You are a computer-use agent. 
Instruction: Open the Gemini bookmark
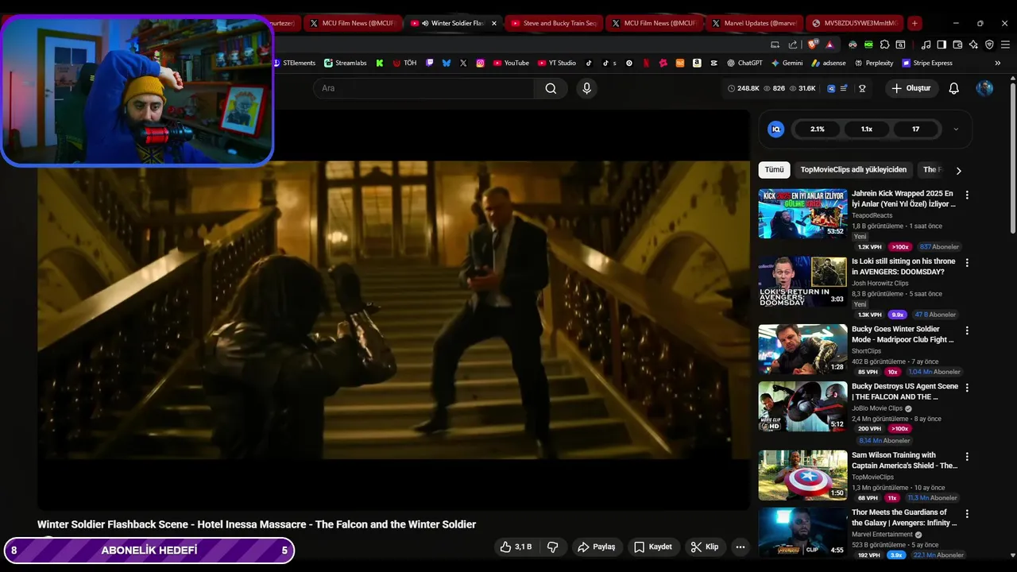tap(787, 63)
